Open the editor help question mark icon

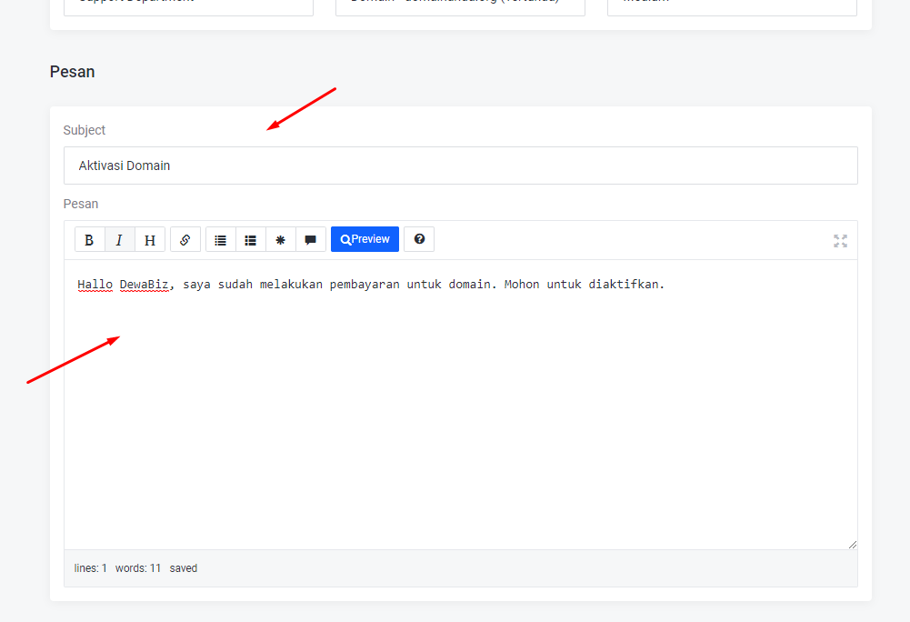419,239
